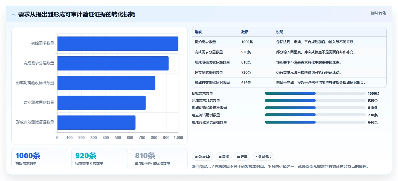Click the 形成明确验收标准数量 bar in the chart

(x=106, y=83)
